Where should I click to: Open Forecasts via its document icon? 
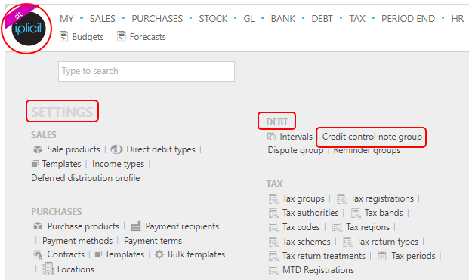click(121, 36)
